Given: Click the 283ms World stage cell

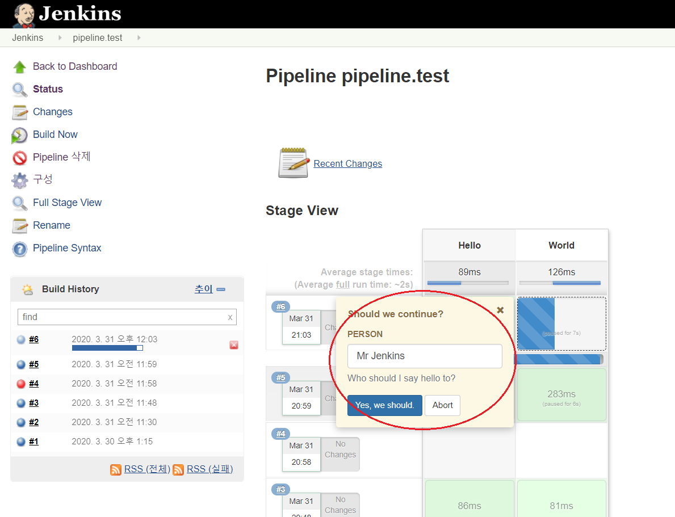Looking at the screenshot, I should [561, 395].
